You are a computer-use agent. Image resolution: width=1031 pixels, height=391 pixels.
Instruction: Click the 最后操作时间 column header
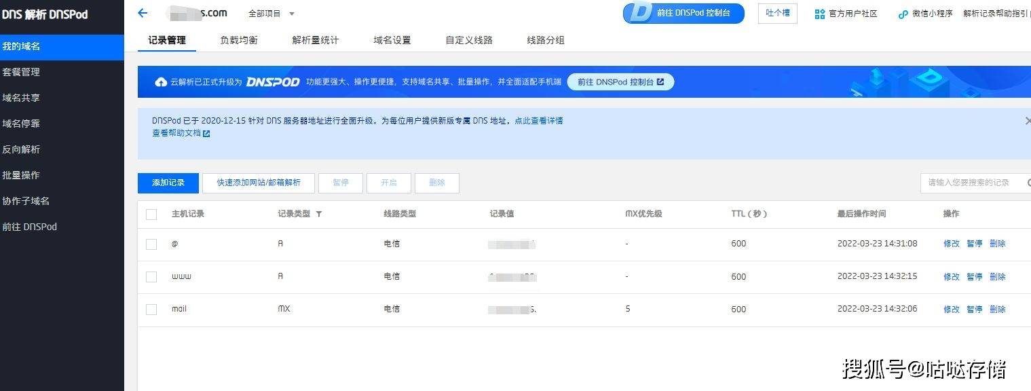[x=862, y=214]
